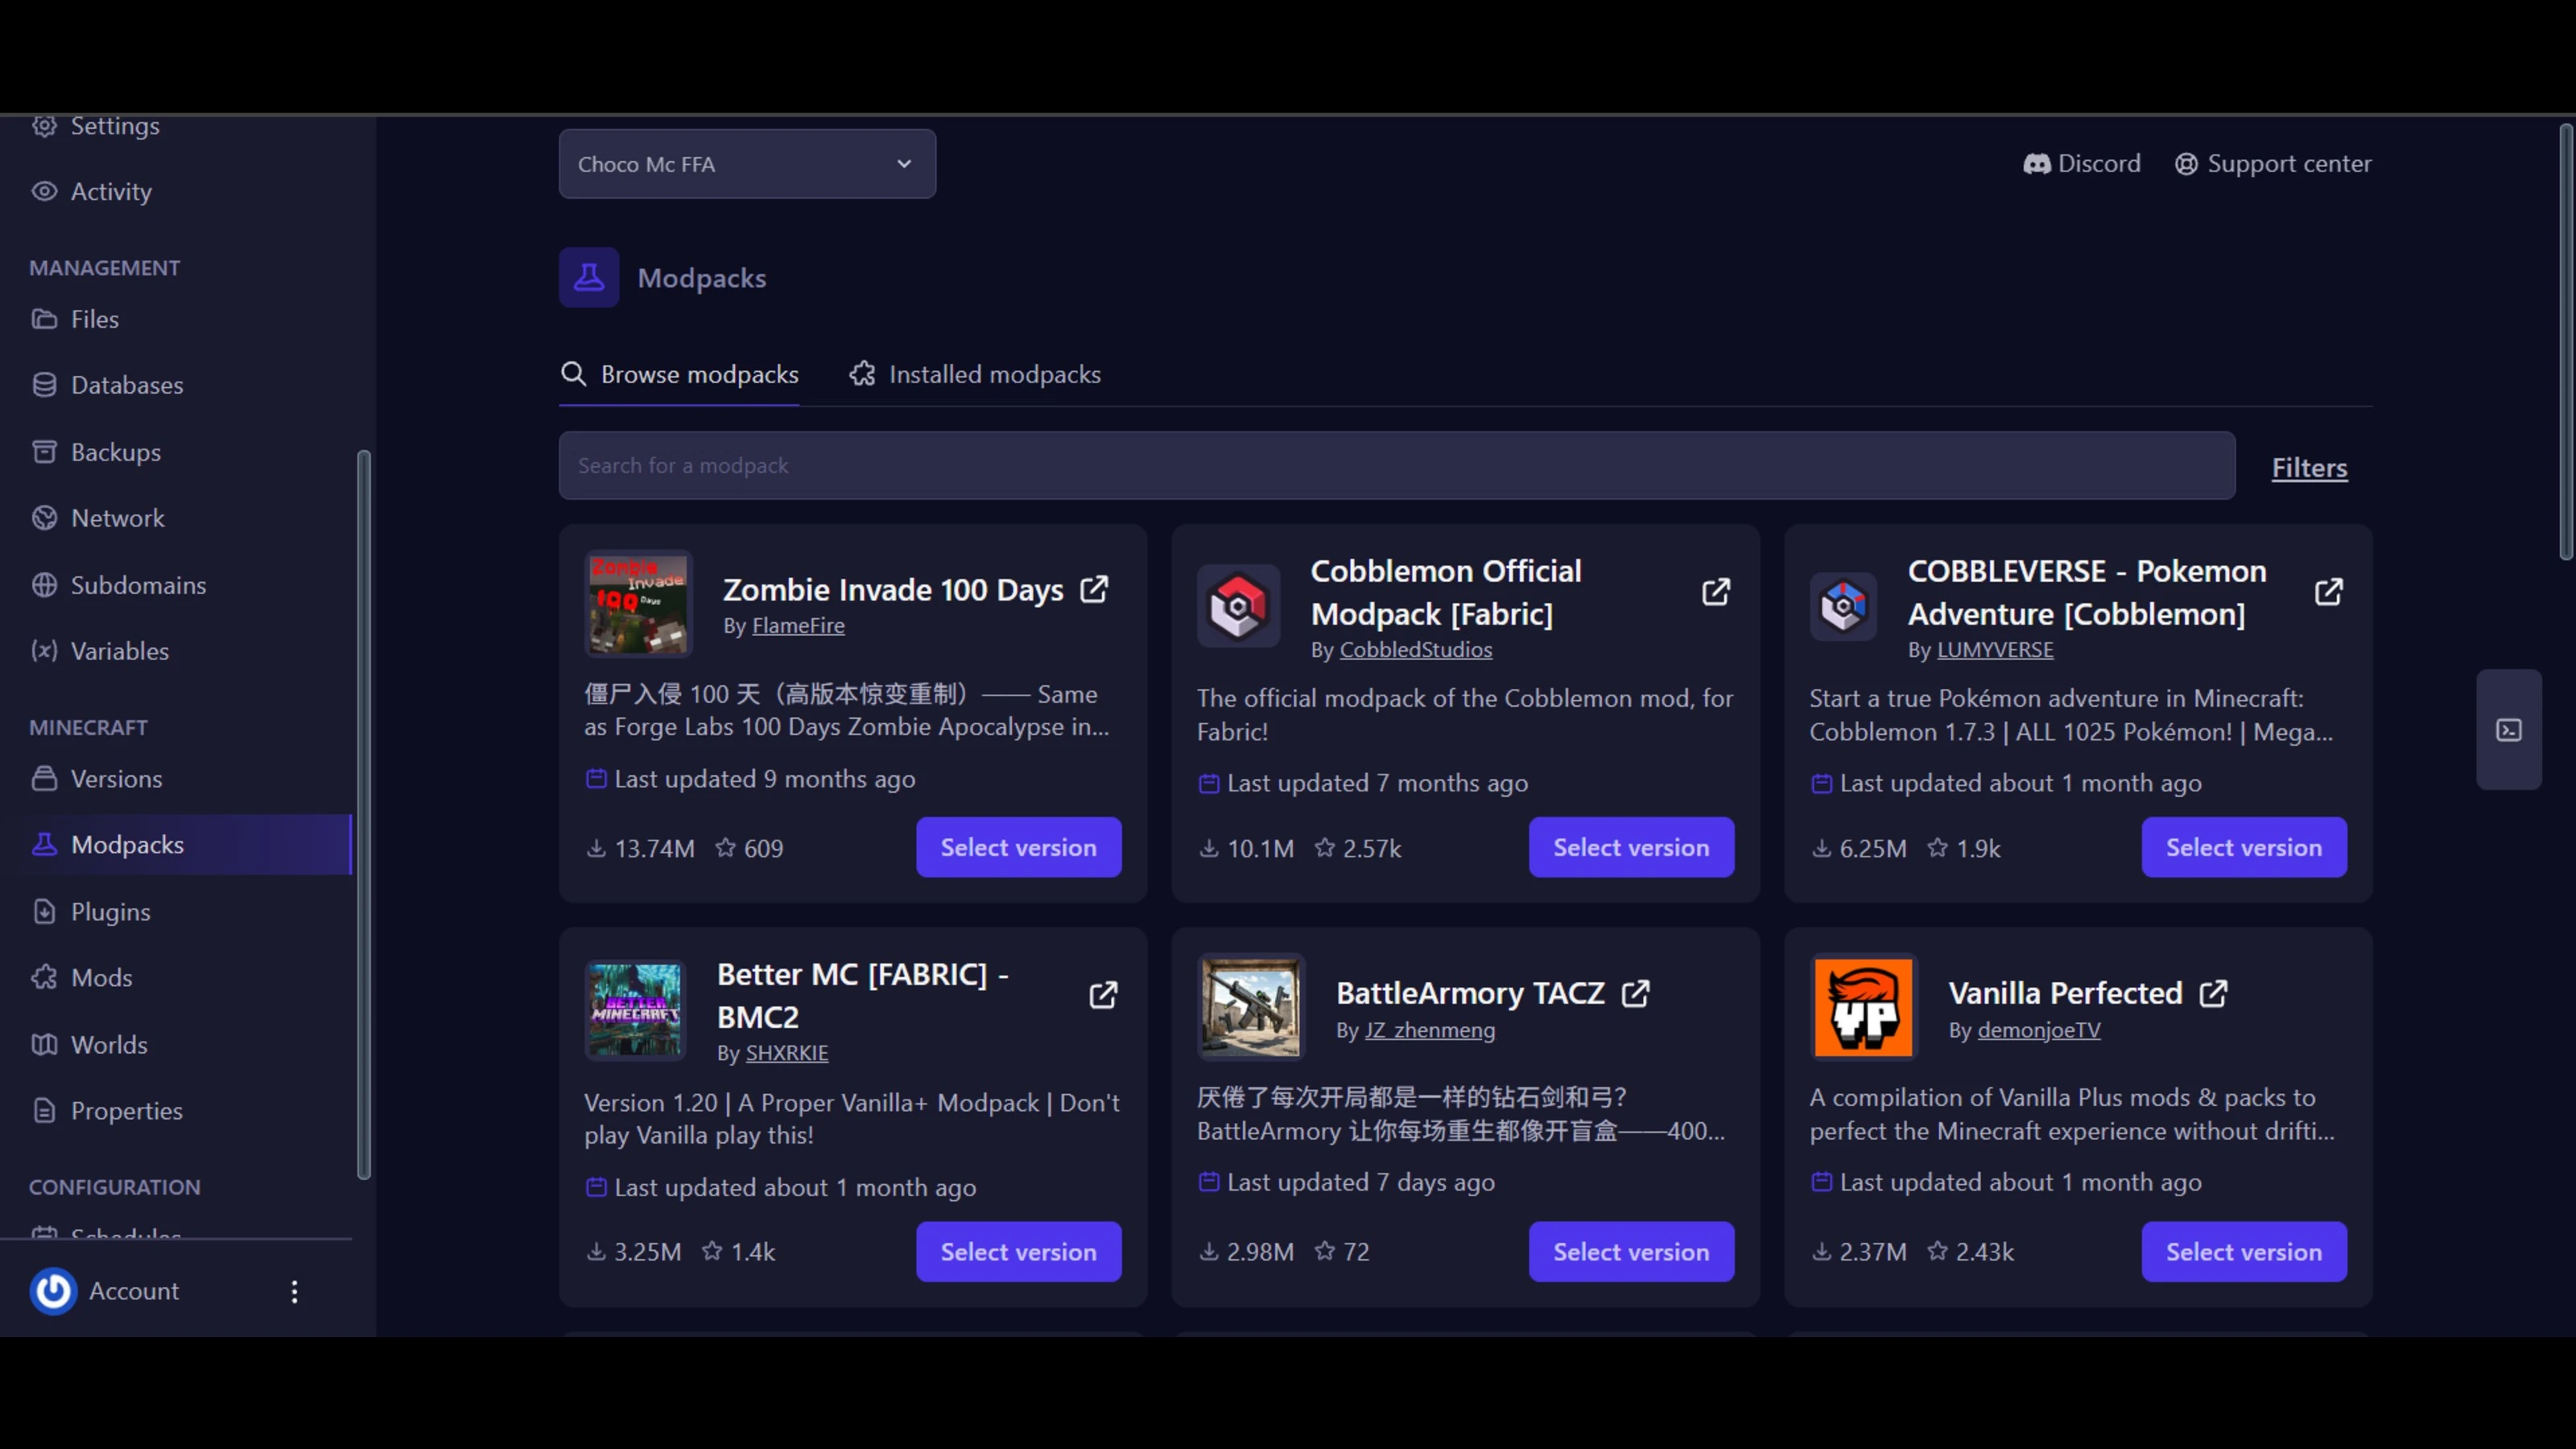Click the Plugins icon in sidebar
The image size is (2576, 1449).
coord(44,911)
